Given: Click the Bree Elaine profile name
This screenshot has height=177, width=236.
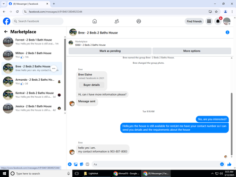Looking at the screenshot, I should point(85,75).
